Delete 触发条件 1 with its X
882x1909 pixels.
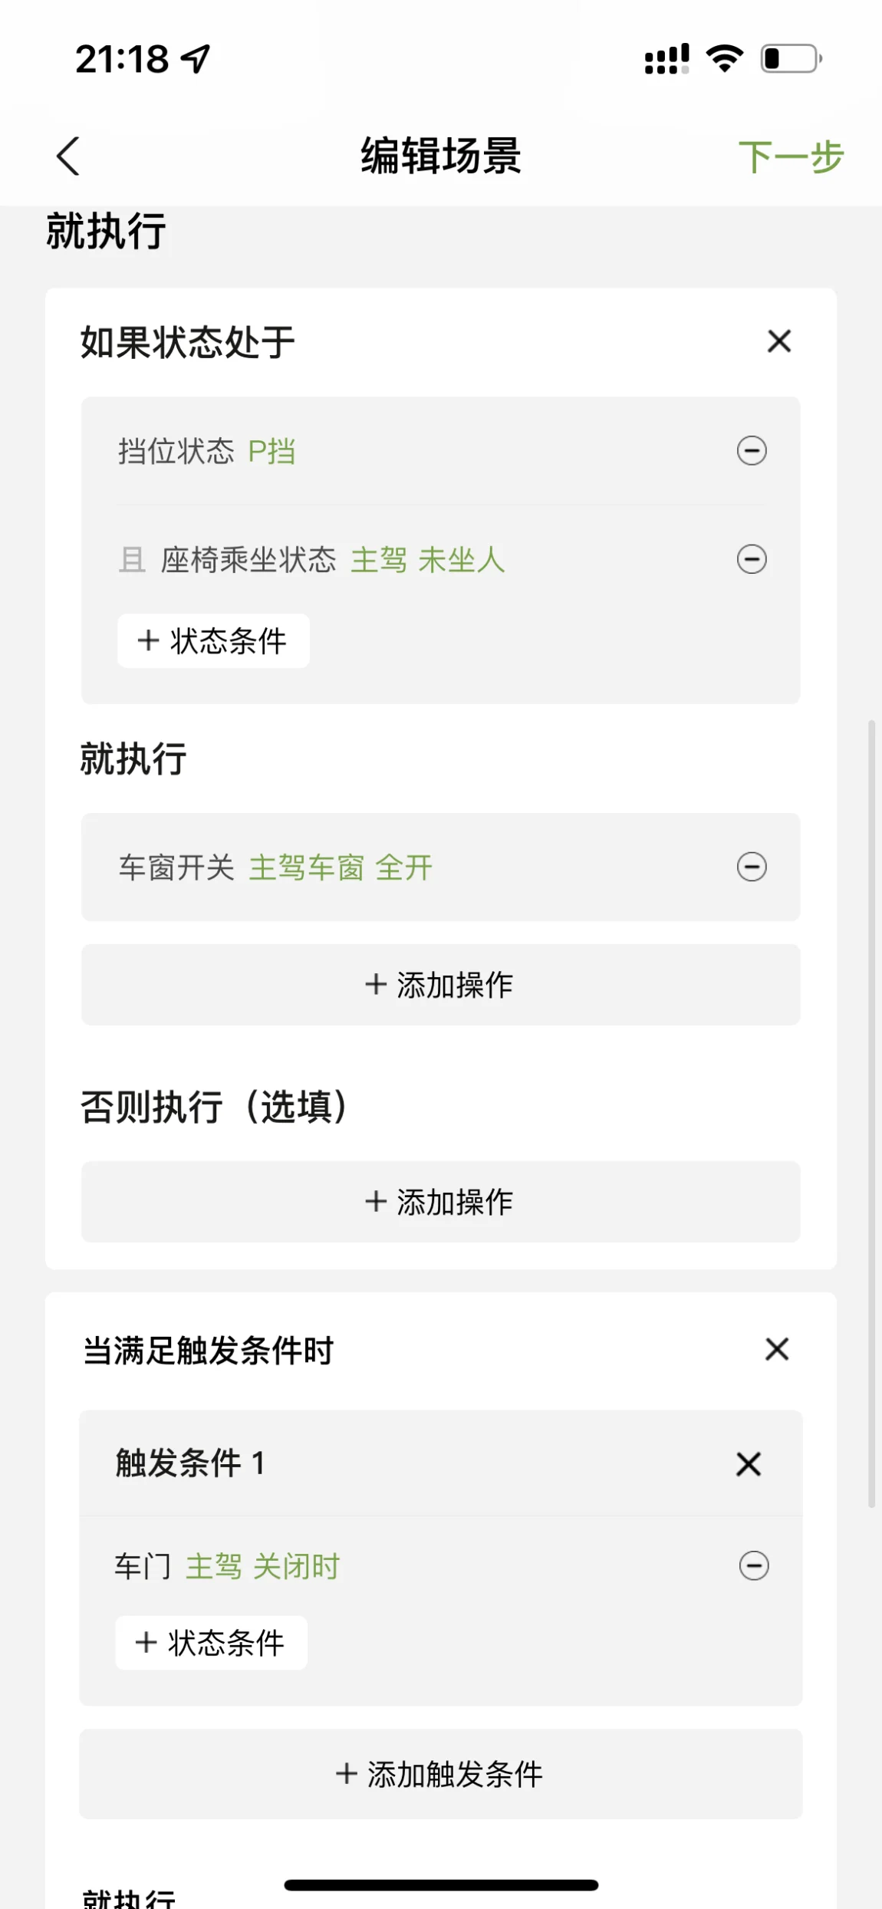749,1464
